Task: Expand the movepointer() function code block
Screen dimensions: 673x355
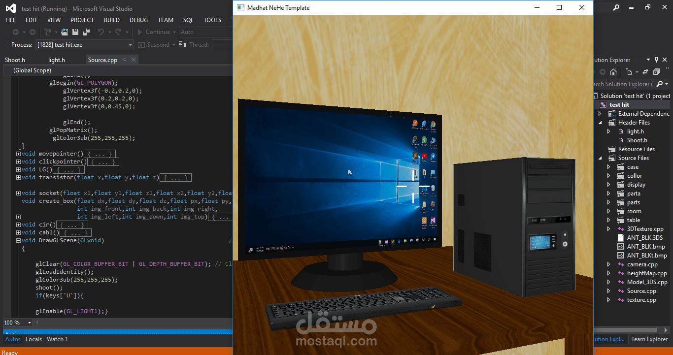Action: click(18, 154)
